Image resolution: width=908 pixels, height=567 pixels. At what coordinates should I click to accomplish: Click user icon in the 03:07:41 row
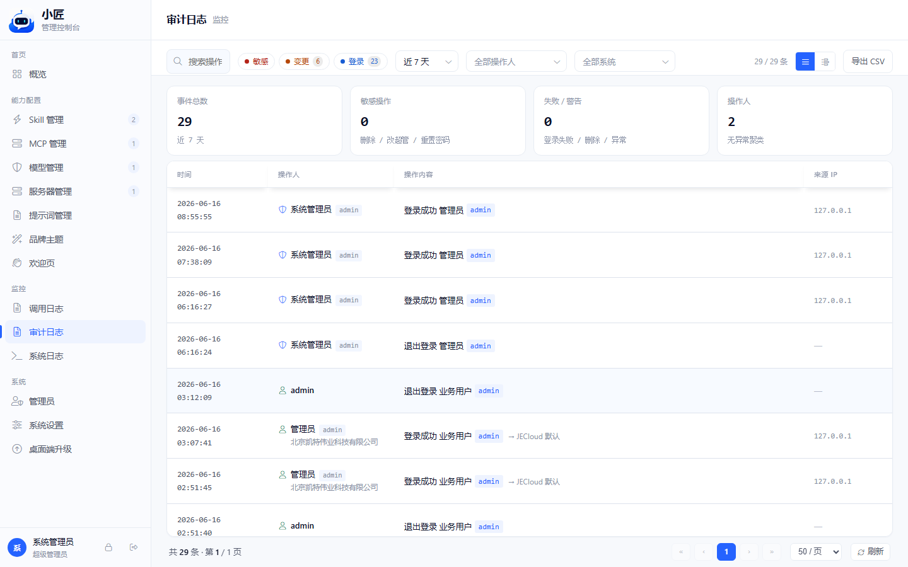point(282,430)
